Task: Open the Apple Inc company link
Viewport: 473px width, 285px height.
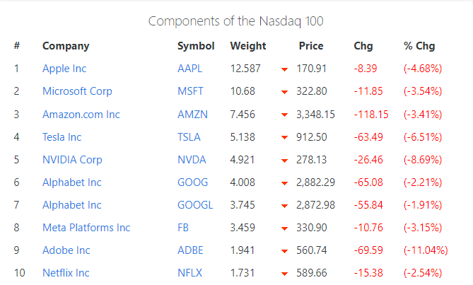Action: pyautogui.click(x=64, y=69)
